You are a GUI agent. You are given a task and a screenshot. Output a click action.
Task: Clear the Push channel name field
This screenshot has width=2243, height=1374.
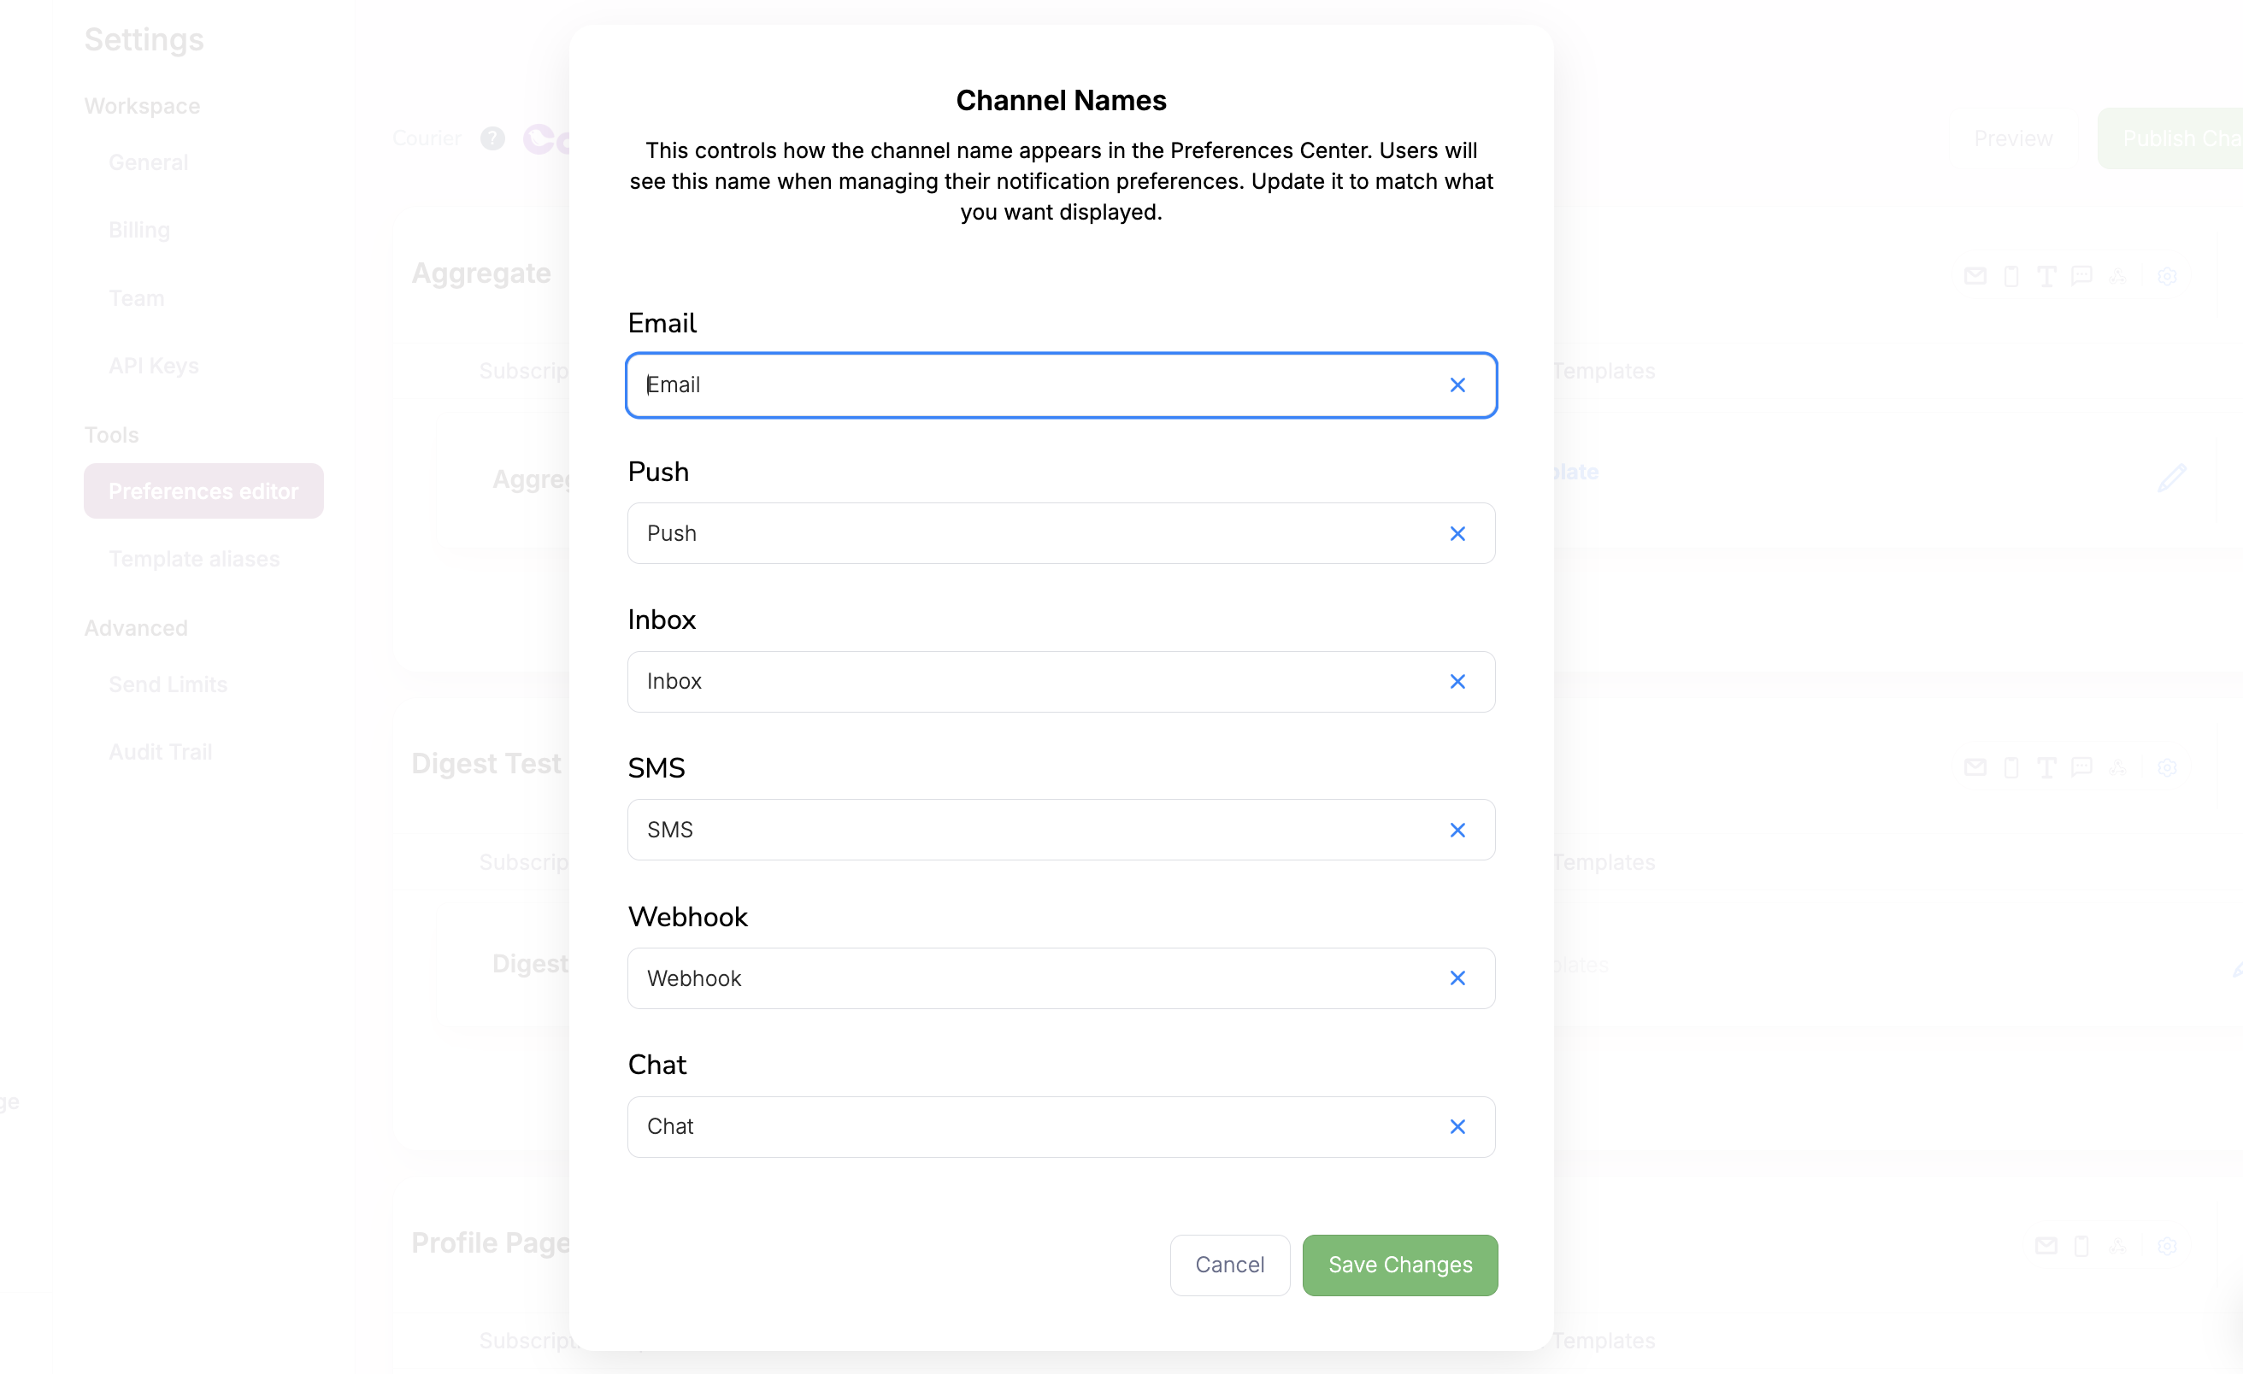[1457, 533]
